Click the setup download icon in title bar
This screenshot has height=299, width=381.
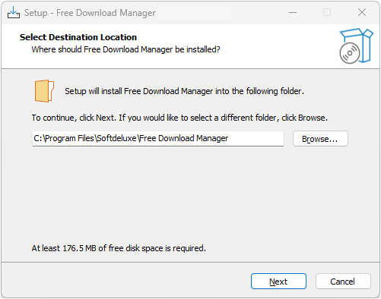(14, 12)
